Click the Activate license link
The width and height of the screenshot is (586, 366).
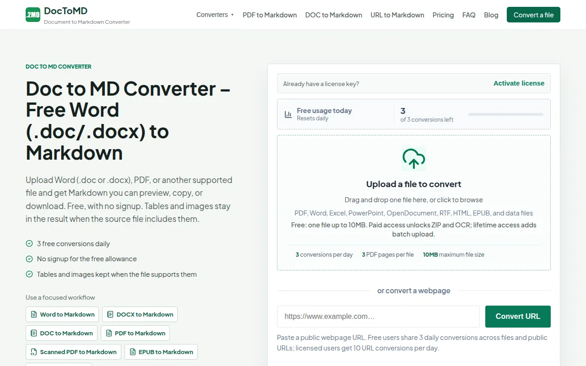519,83
